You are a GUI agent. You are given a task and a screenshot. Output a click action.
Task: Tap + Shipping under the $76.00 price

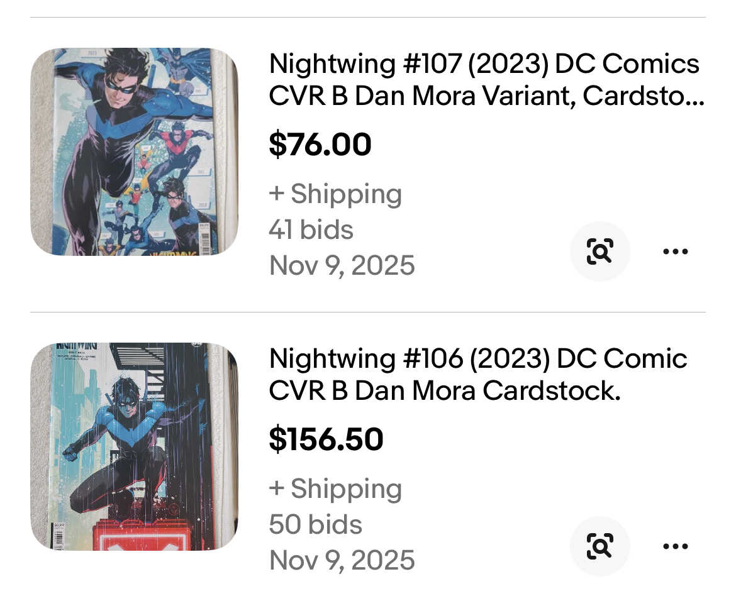point(335,194)
